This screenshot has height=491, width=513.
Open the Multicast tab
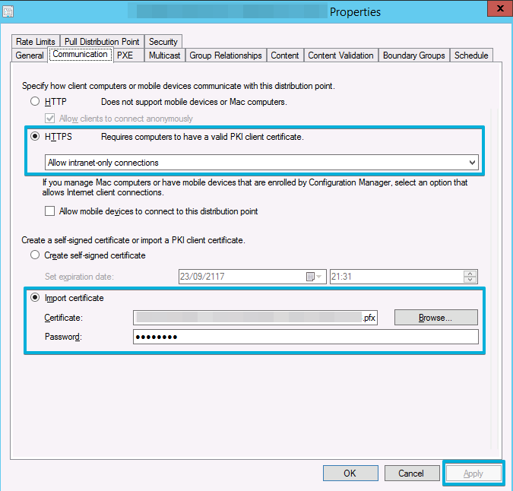pyautogui.click(x=165, y=55)
